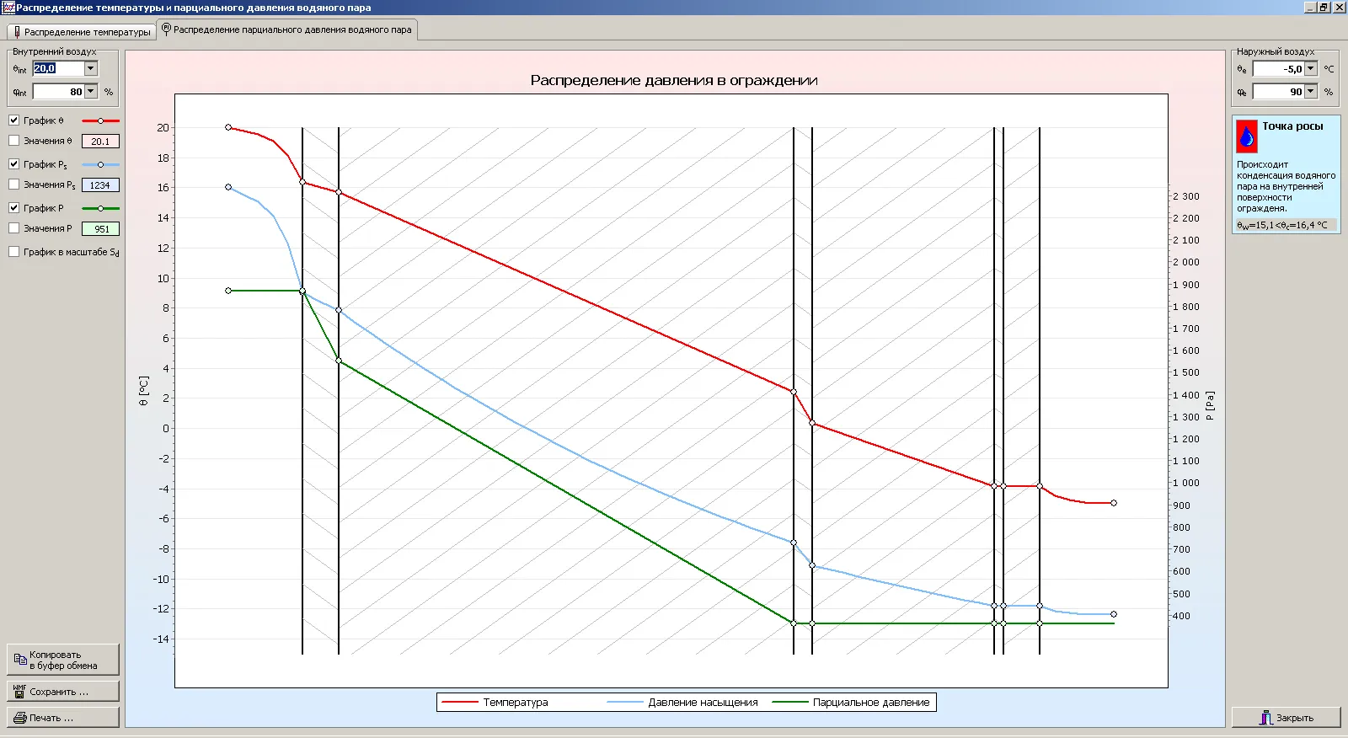1348x738 pixels.
Task: Expand the outdoor temperature θe dropdown
Action: 1311,68
